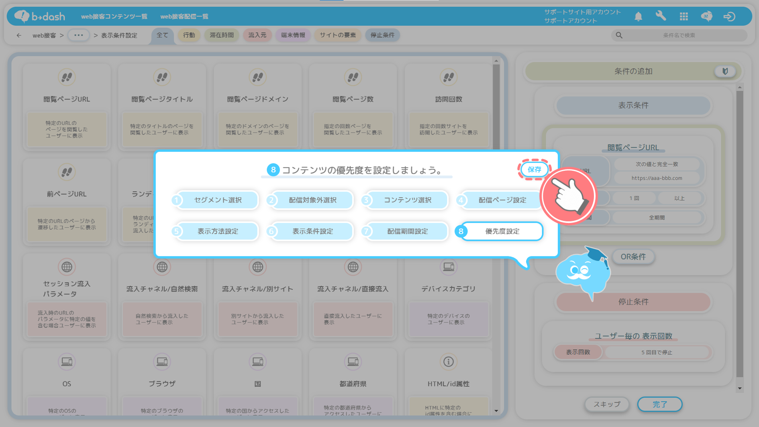The width and height of the screenshot is (759, 427).
Task: Open the notifications bell icon
Action: coord(638,16)
